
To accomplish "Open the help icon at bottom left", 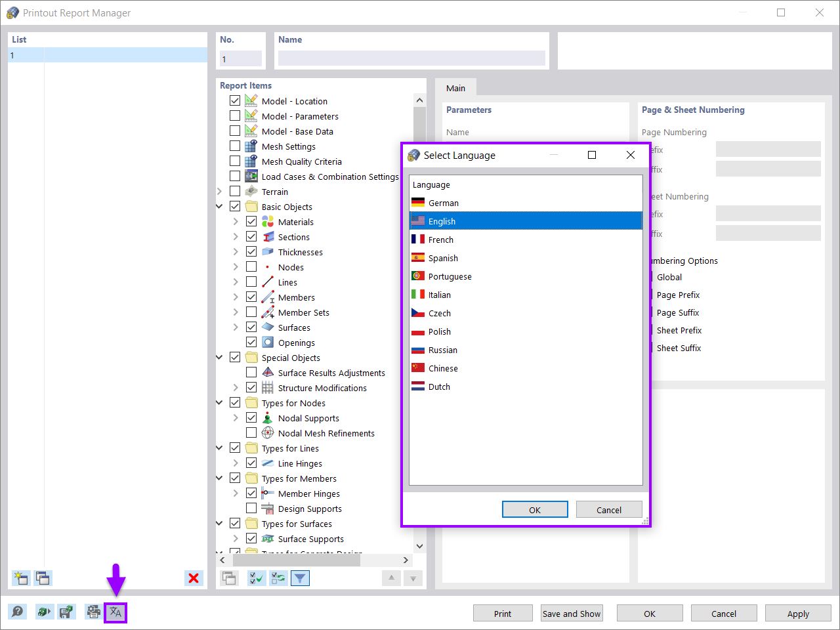I will coord(18,612).
